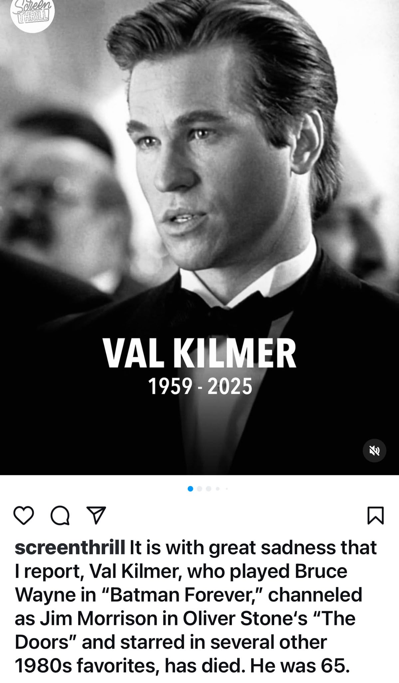Save the post with the bookmark icon

(375, 516)
